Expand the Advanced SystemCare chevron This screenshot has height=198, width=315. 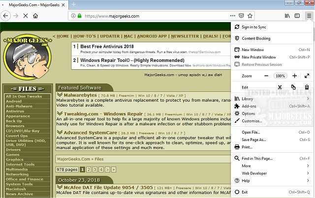point(60,132)
